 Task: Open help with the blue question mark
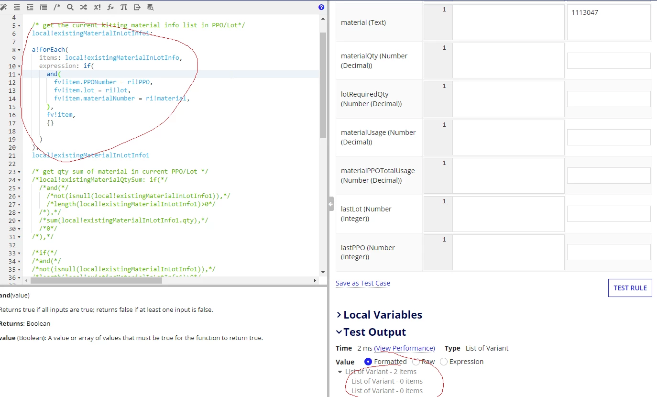321,7
